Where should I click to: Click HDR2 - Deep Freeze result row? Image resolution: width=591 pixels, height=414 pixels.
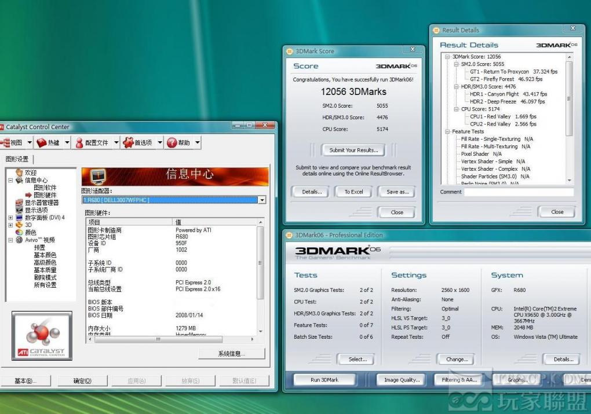[508, 102]
